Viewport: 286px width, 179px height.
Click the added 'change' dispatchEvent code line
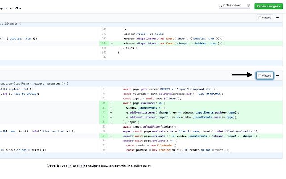(174, 43)
